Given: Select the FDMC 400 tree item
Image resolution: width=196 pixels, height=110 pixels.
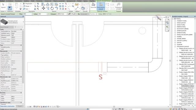Looking at the screenshot, I should click(x=186, y=78).
